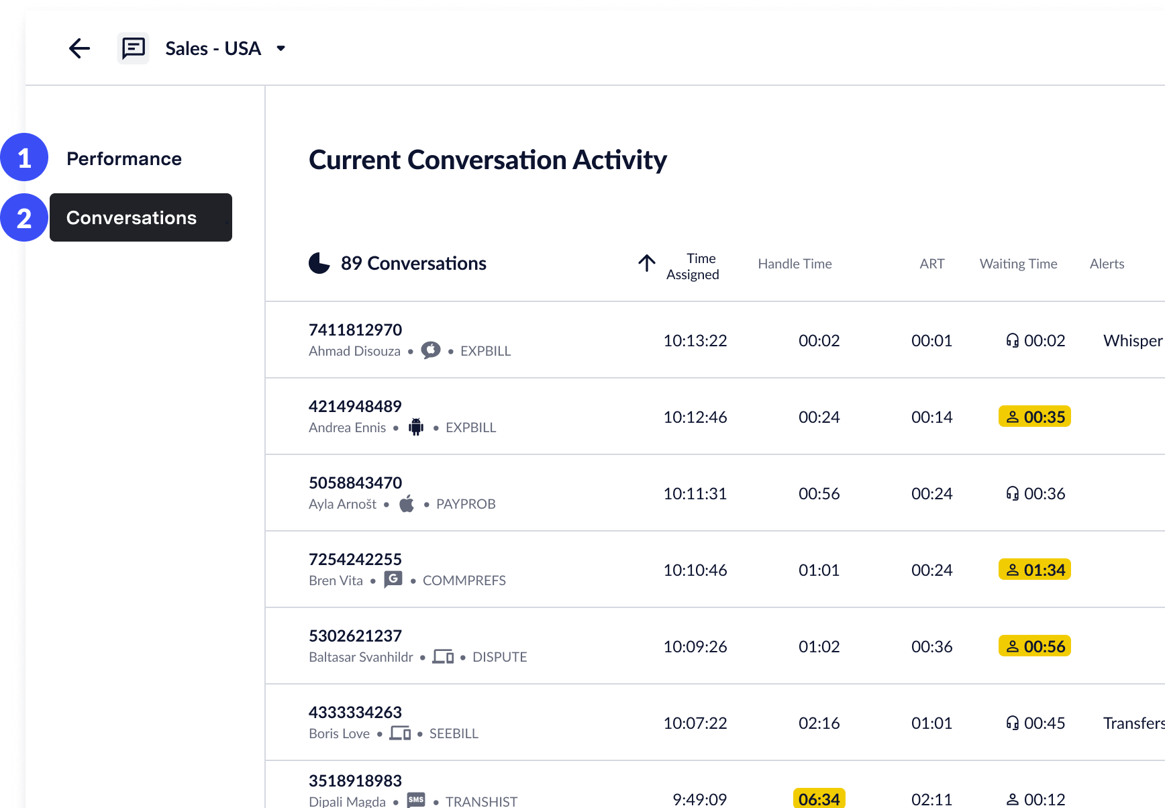Switch to the Performance tab
Viewport: 1165px width, 808px height.
[x=124, y=158]
